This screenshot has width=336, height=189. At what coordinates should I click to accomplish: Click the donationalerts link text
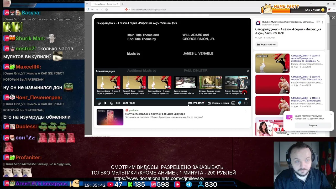click(159, 178)
